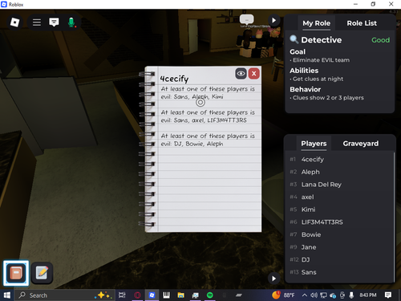Screen dimensions: 401x301
Task: Open the Windows Start menu
Action: pyautogui.click(x=7, y=295)
